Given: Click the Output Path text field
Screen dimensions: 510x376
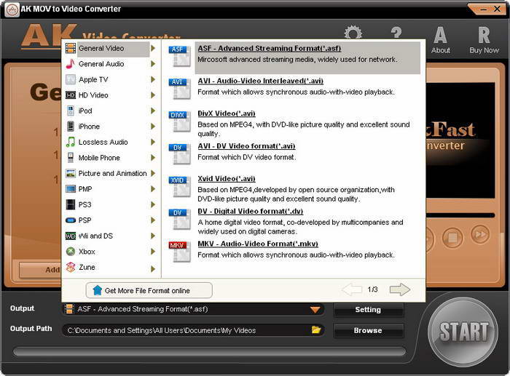Looking at the screenshot, I should pyautogui.click(x=193, y=330).
